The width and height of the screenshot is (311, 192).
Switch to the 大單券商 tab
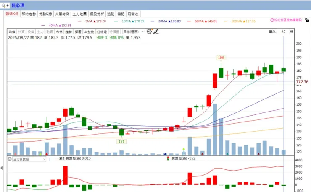(62, 14)
